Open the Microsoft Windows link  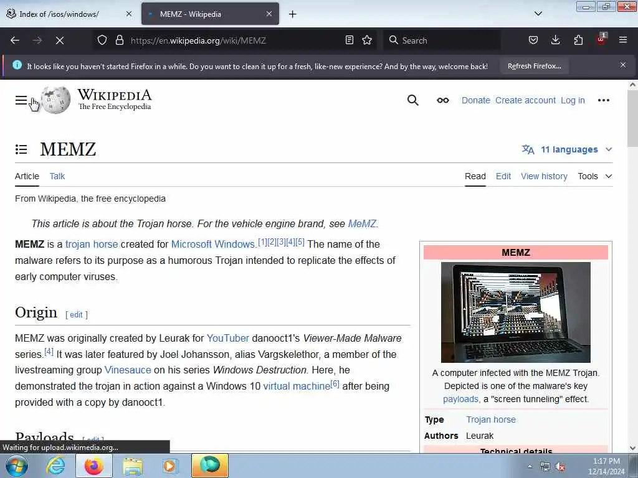[x=213, y=244]
